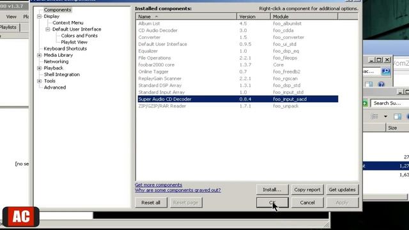Viewport: 409px width, 230px height.
Task: Click the Get updates button
Action: pyautogui.click(x=343, y=190)
